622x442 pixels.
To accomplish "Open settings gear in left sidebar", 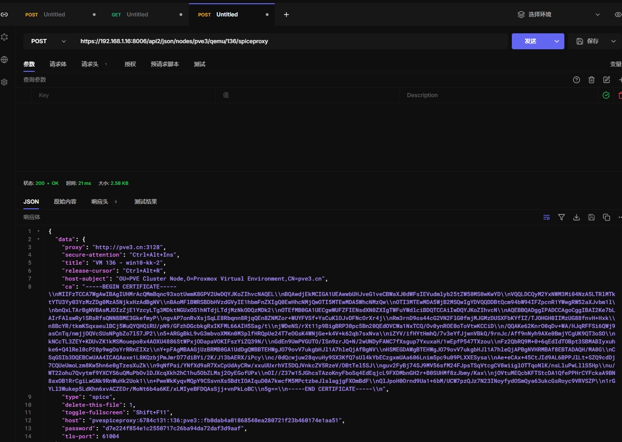I will pyautogui.click(x=5, y=82).
